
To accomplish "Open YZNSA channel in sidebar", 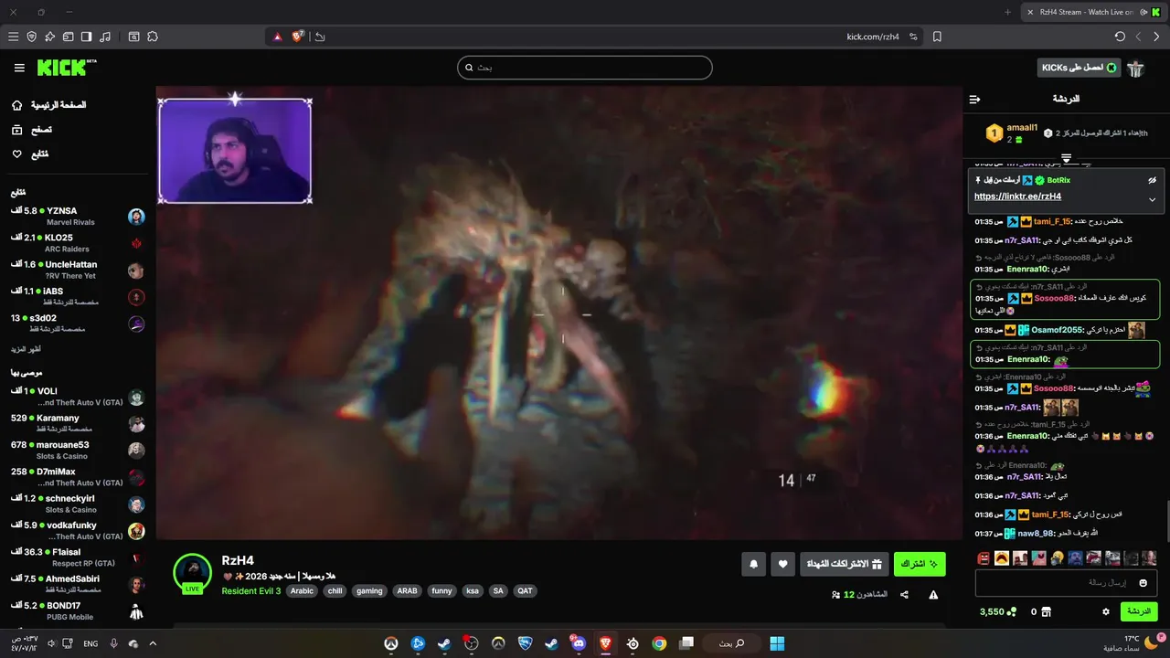I will (x=77, y=217).
